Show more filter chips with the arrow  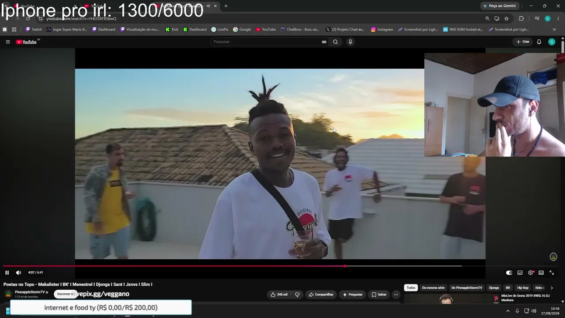551,288
